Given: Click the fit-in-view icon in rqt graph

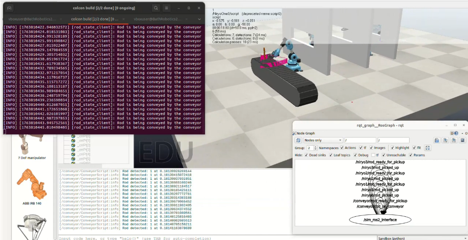Looking at the screenshot, I should coord(428,148).
